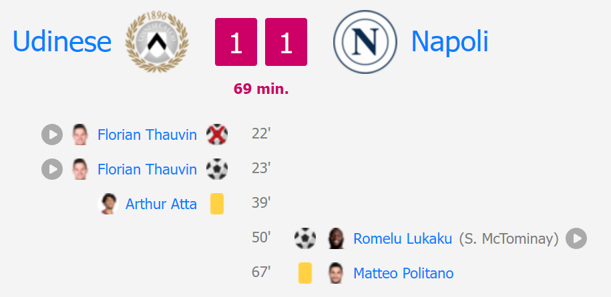Image resolution: width=611 pixels, height=297 pixels.
Task: Open Florian Thauvin link at 22'
Action: pos(147,135)
